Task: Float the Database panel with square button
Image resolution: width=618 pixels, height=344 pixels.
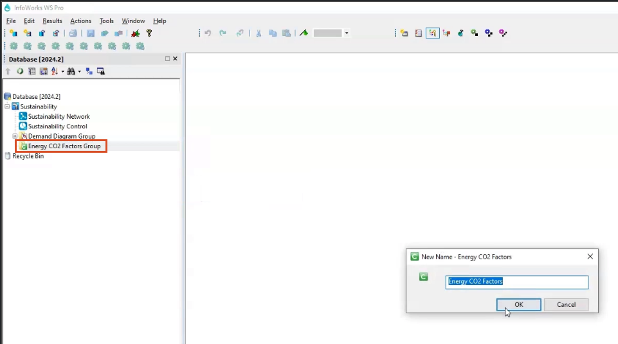Action: tap(167, 58)
